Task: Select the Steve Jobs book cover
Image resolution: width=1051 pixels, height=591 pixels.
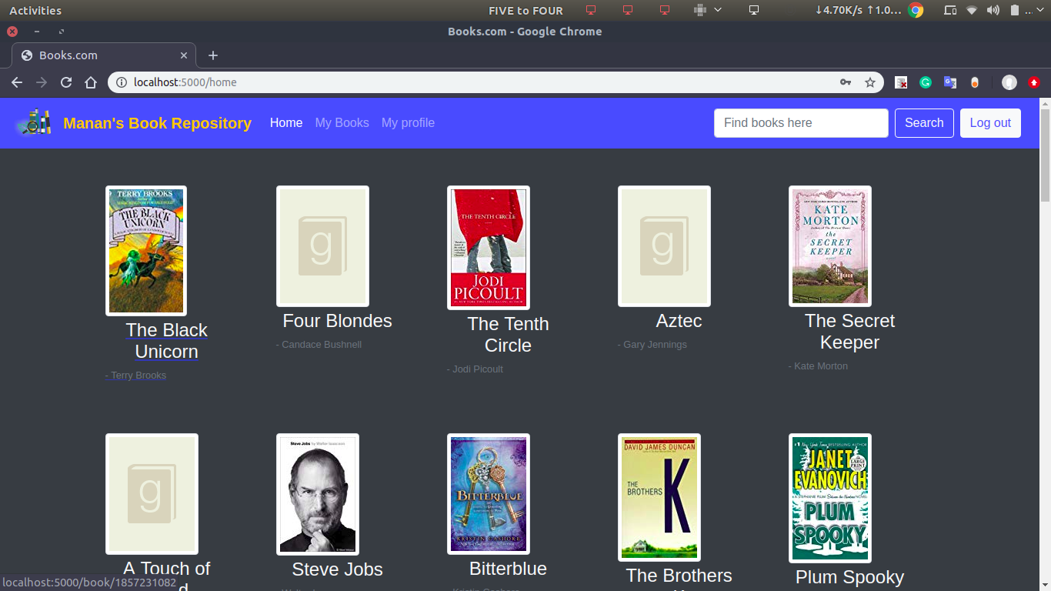Action: [318, 494]
